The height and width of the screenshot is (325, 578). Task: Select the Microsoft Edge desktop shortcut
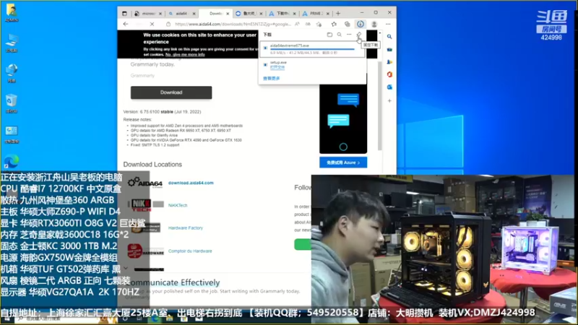[x=12, y=162]
